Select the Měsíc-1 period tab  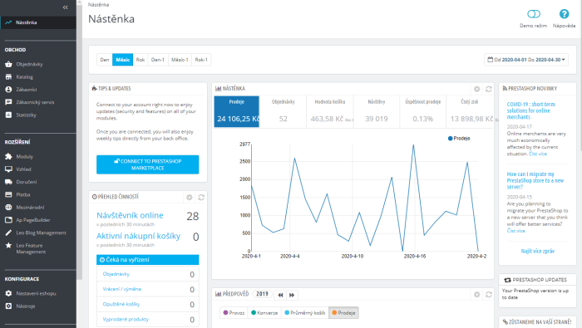180,60
